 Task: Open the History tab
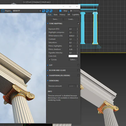pos(62,14)
